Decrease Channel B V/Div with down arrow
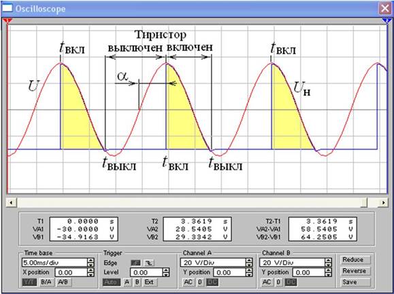This screenshot has width=394, height=294. tap(328, 265)
